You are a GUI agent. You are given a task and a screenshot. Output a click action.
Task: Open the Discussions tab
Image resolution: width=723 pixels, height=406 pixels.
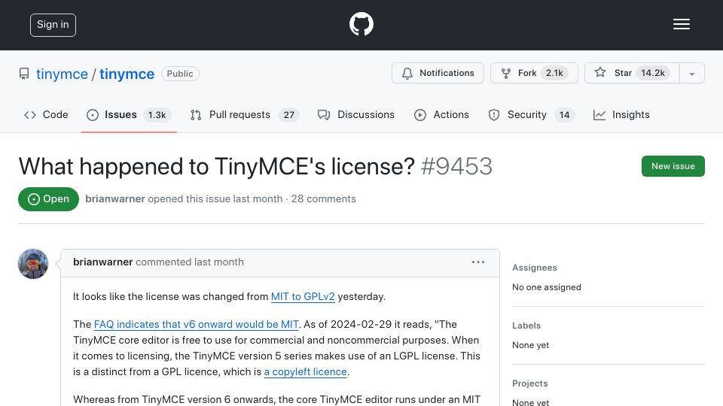pos(356,114)
